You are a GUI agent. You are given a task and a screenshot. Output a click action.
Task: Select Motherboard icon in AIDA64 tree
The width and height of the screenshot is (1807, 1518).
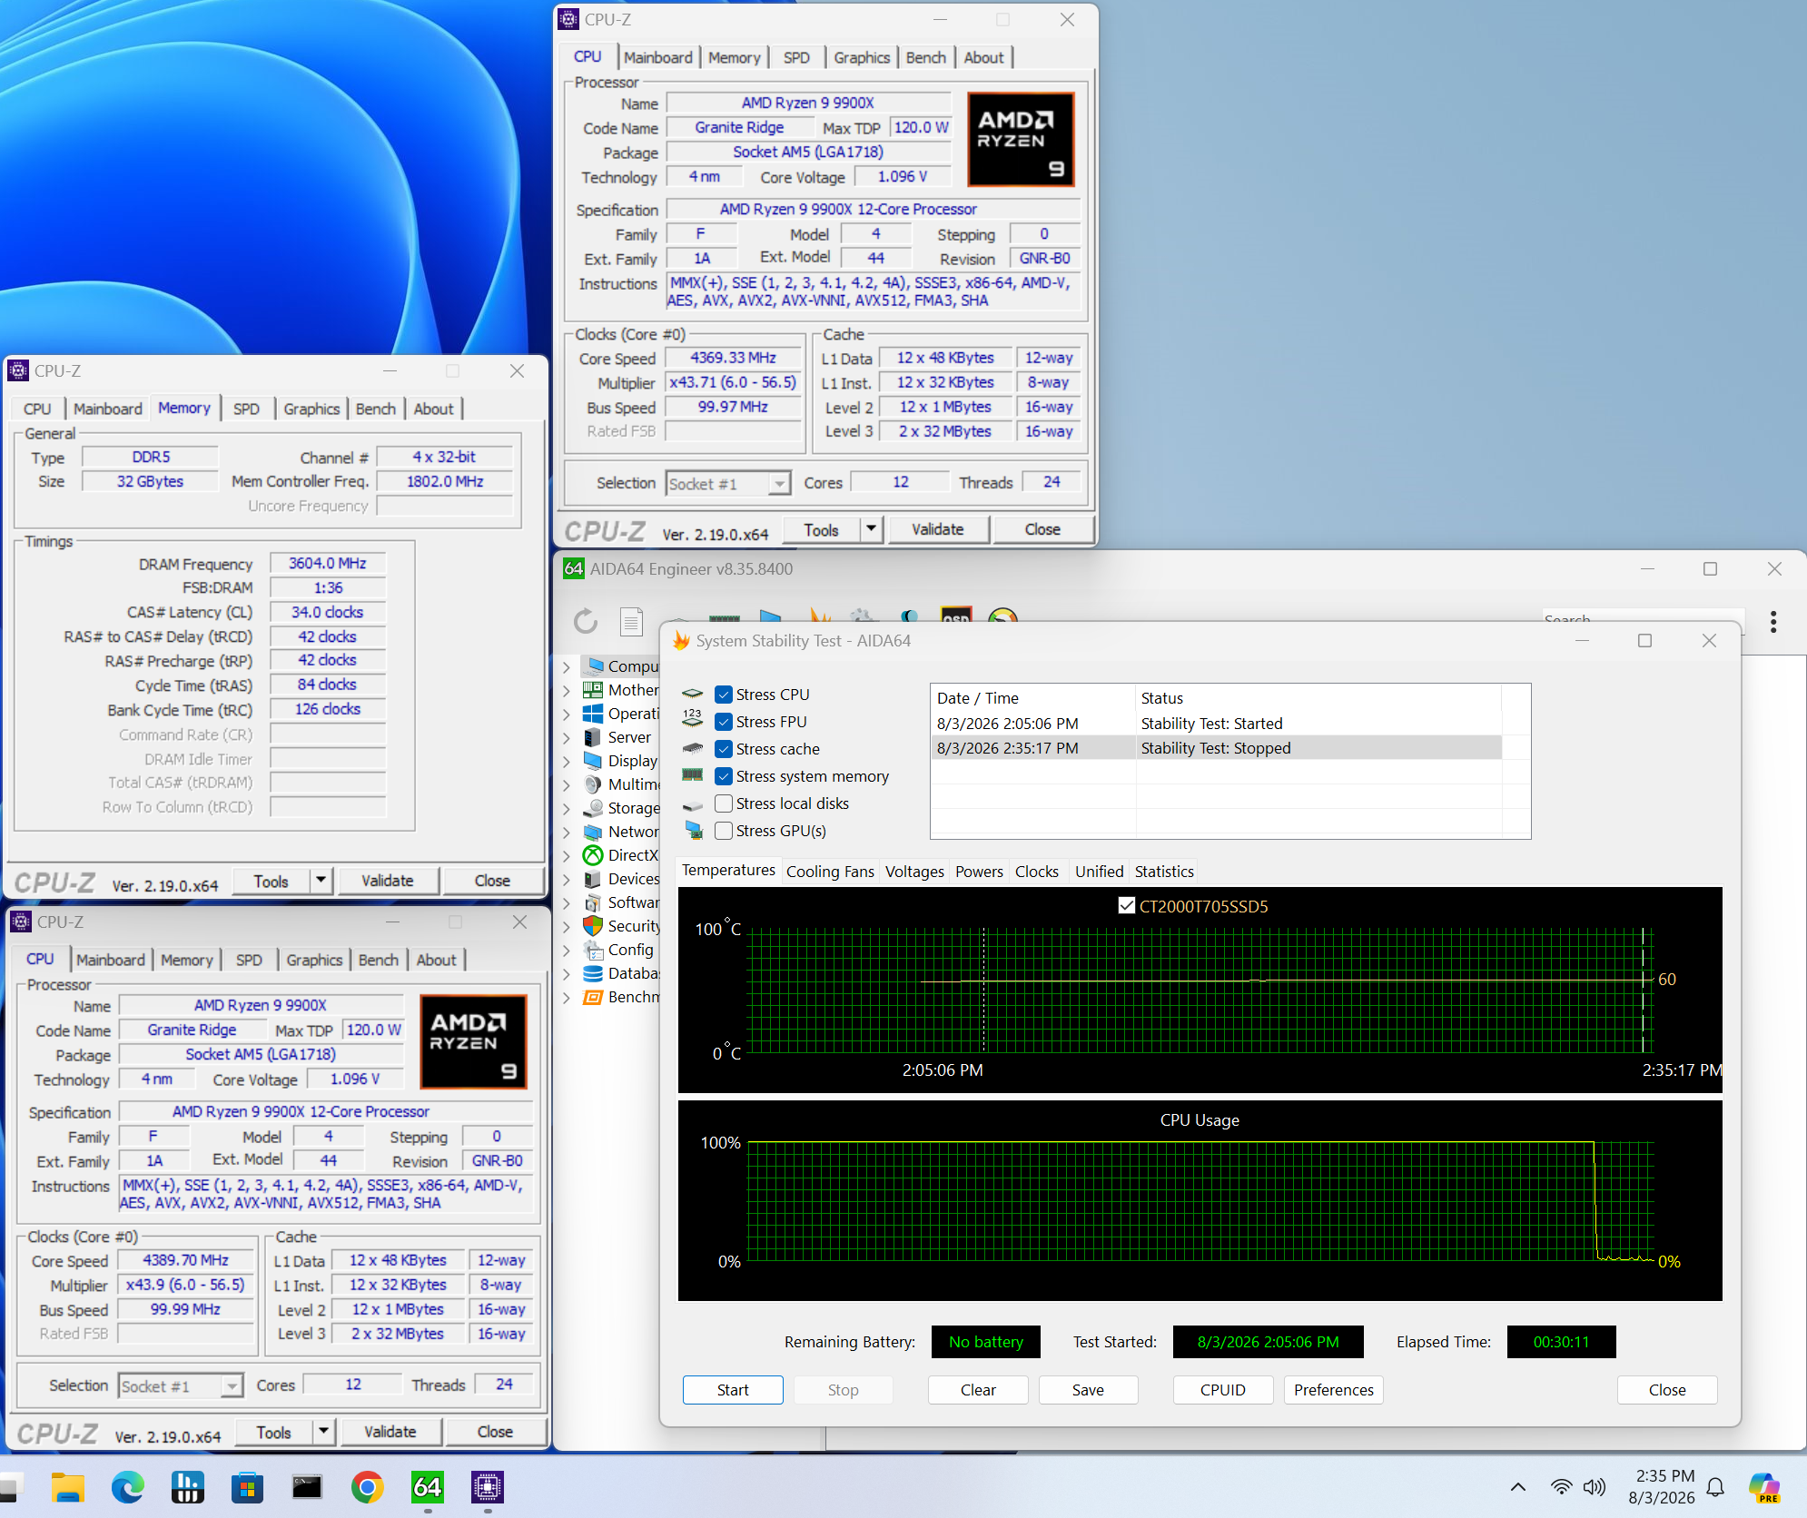[593, 689]
